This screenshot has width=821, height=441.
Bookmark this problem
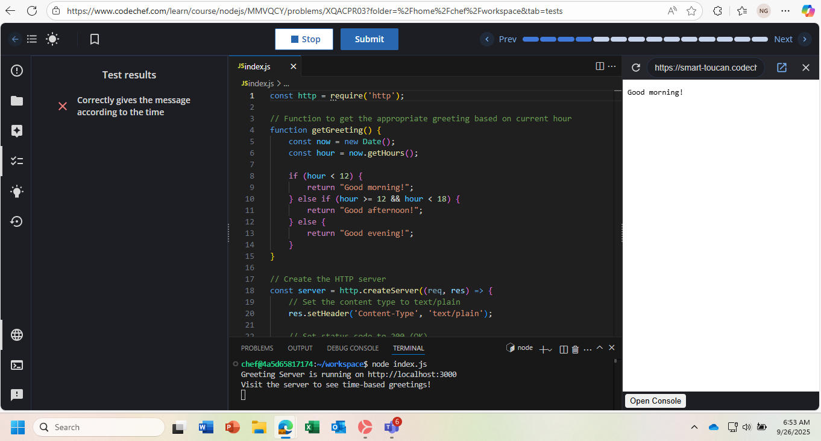pos(95,39)
